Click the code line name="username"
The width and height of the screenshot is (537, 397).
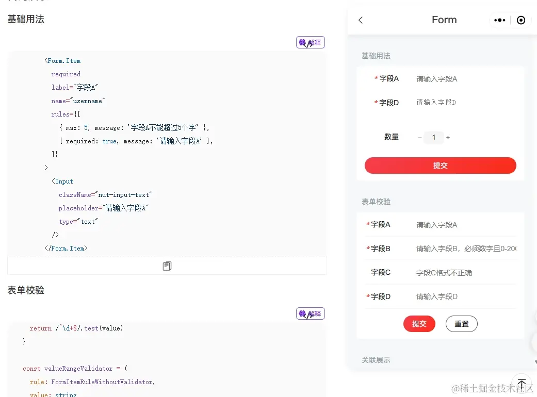[x=78, y=101]
